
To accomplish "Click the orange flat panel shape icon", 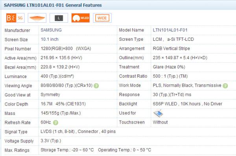I will [37, 18].
